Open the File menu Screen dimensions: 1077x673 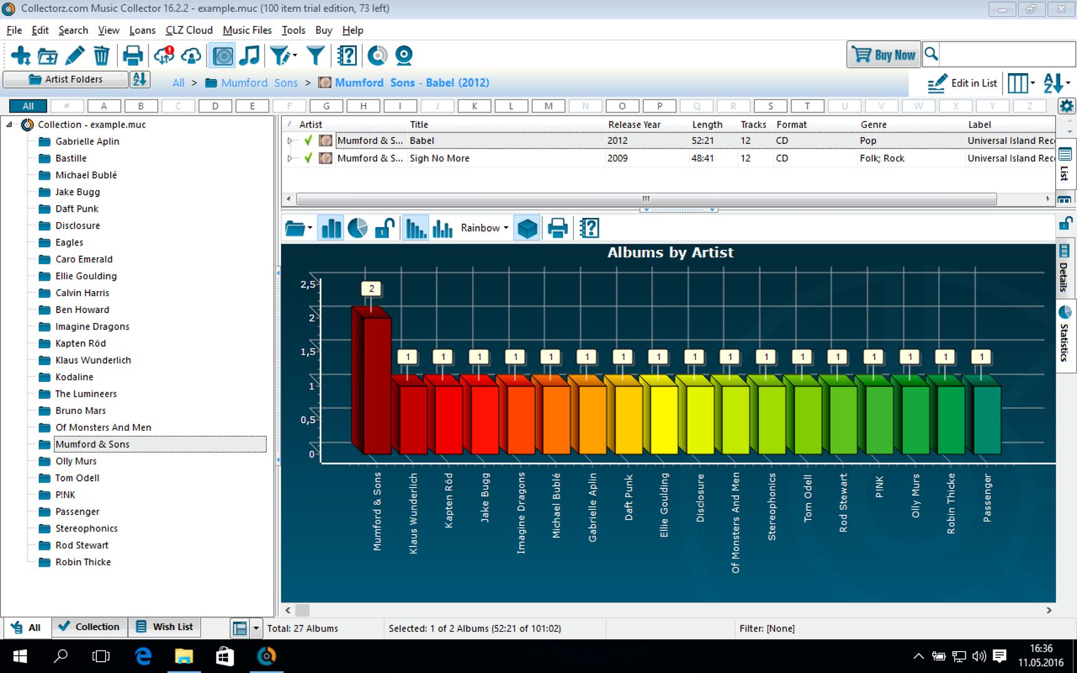[14, 30]
